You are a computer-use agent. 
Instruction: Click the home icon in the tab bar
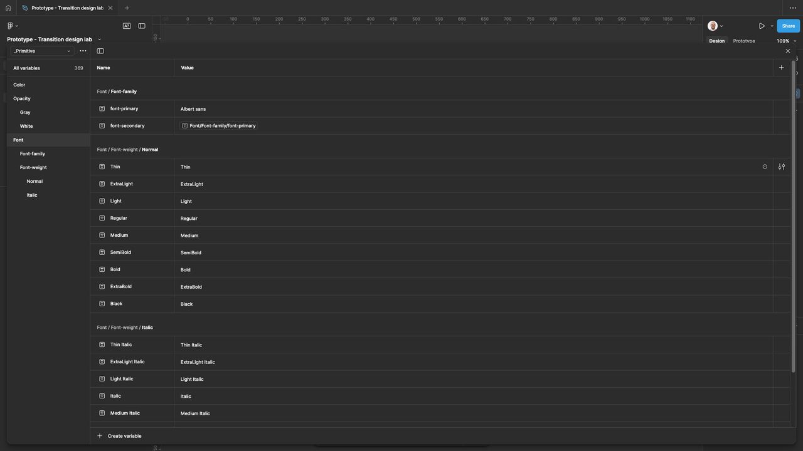click(x=8, y=8)
